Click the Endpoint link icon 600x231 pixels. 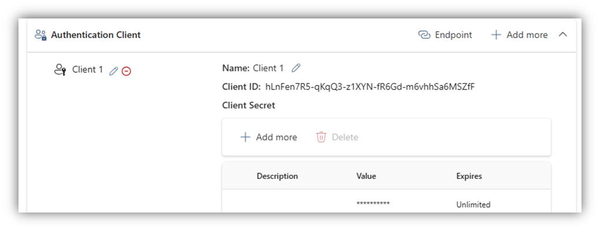point(424,35)
